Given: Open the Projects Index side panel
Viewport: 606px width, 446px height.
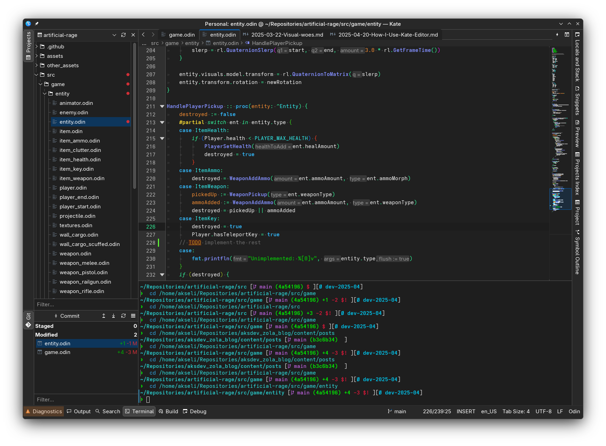Looking at the screenshot, I should (x=577, y=174).
